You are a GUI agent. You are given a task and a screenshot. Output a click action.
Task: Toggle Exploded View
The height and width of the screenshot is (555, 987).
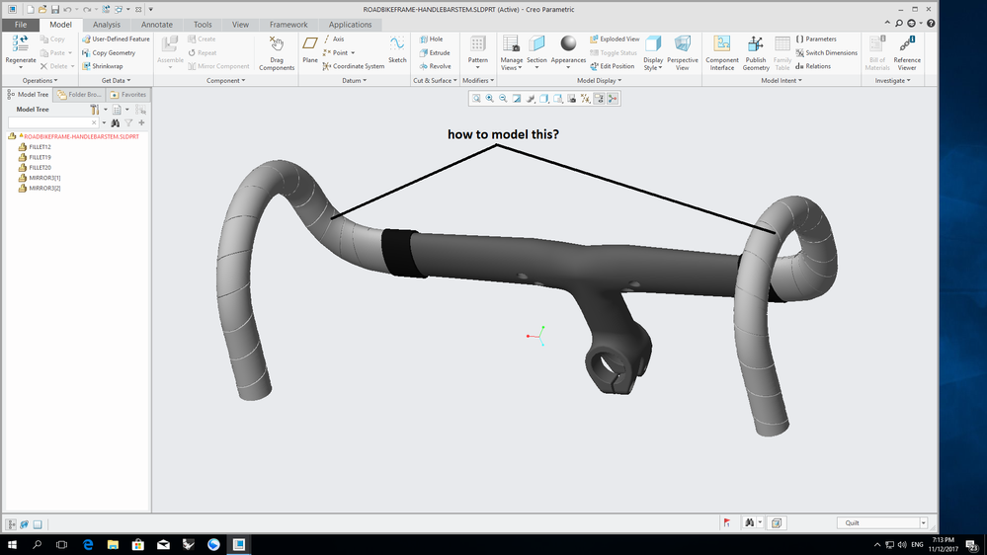(615, 40)
